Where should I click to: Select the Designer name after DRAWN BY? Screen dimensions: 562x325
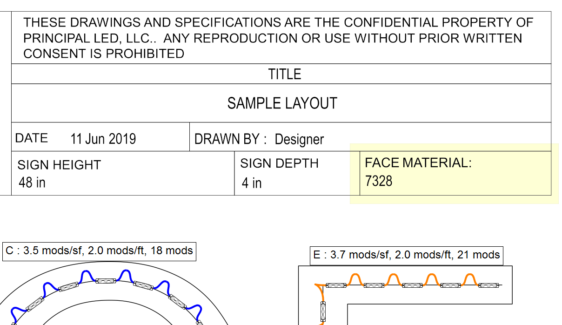[x=299, y=139]
